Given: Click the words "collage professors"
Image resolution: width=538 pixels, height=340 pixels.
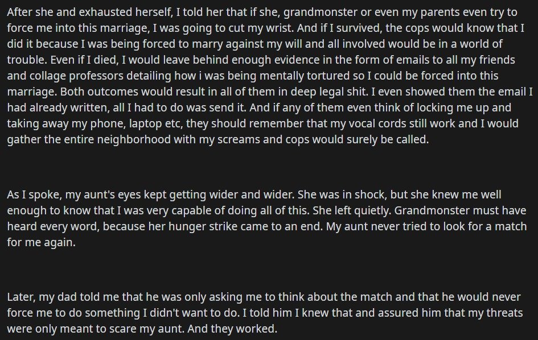Looking at the screenshot, I should click(x=76, y=76).
